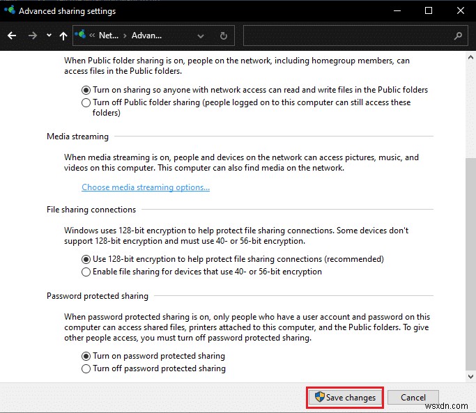This screenshot has height=413, width=476.
Task: Go up one level with up arrow
Action: 63,36
